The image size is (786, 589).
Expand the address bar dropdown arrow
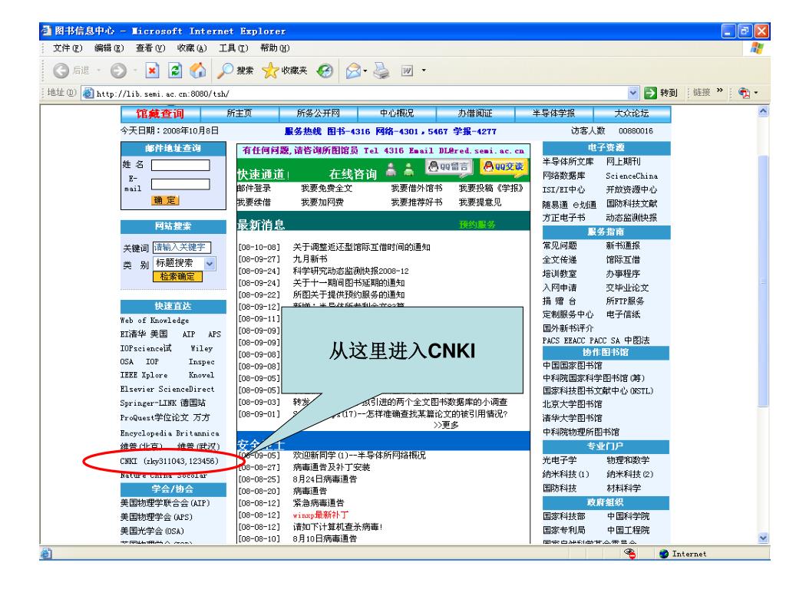tap(633, 93)
